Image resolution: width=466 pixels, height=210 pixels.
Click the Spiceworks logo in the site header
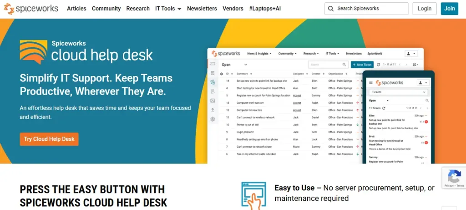point(31,9)
